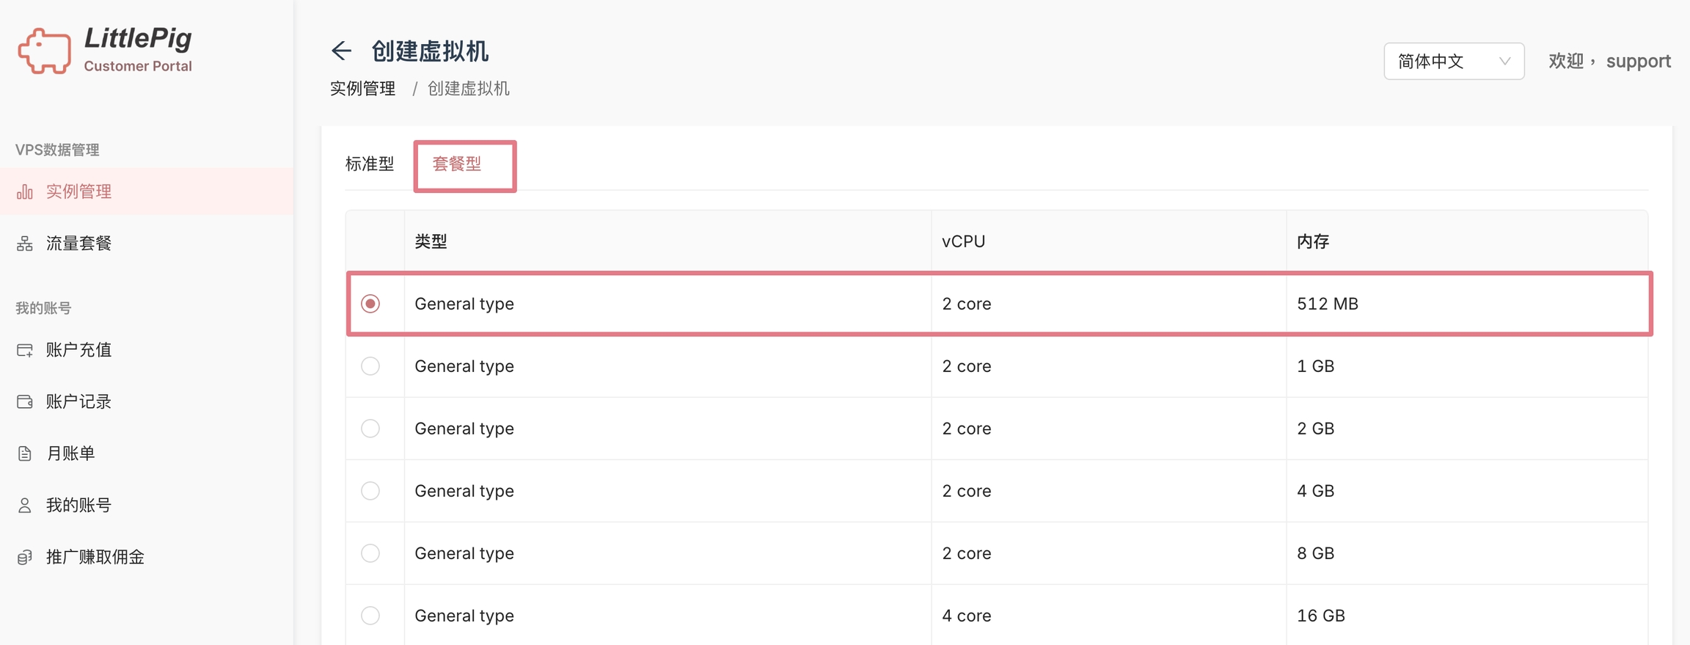Screen dimensions: 1690x645
Task: Click the bar chart icon for 实例管理
Action: coord(25,192)
